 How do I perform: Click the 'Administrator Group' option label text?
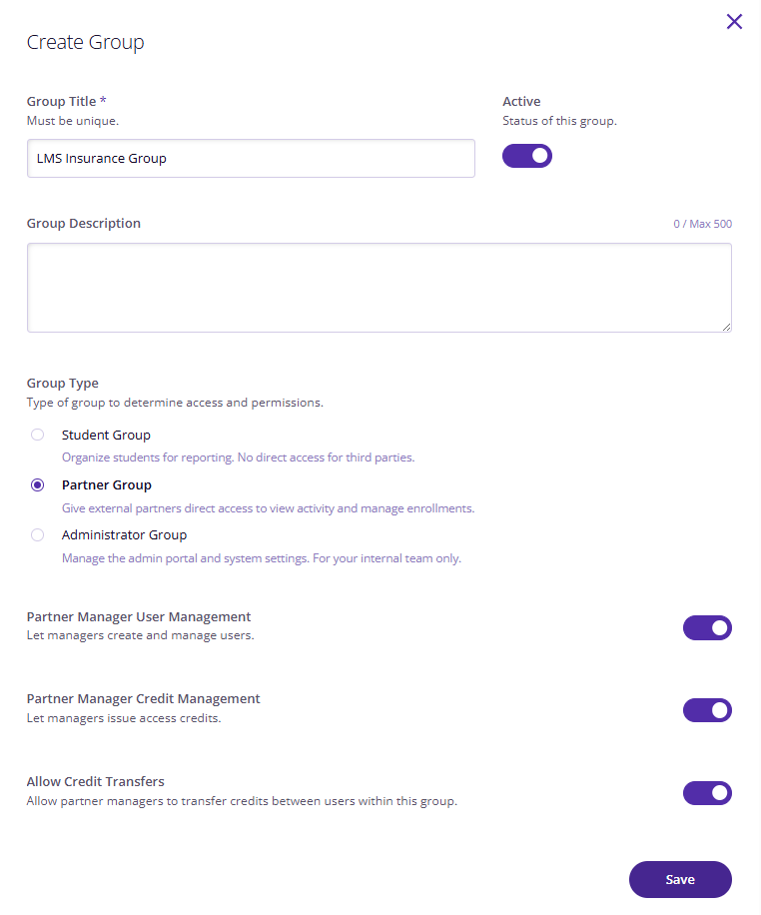click(x=124, y=535)
